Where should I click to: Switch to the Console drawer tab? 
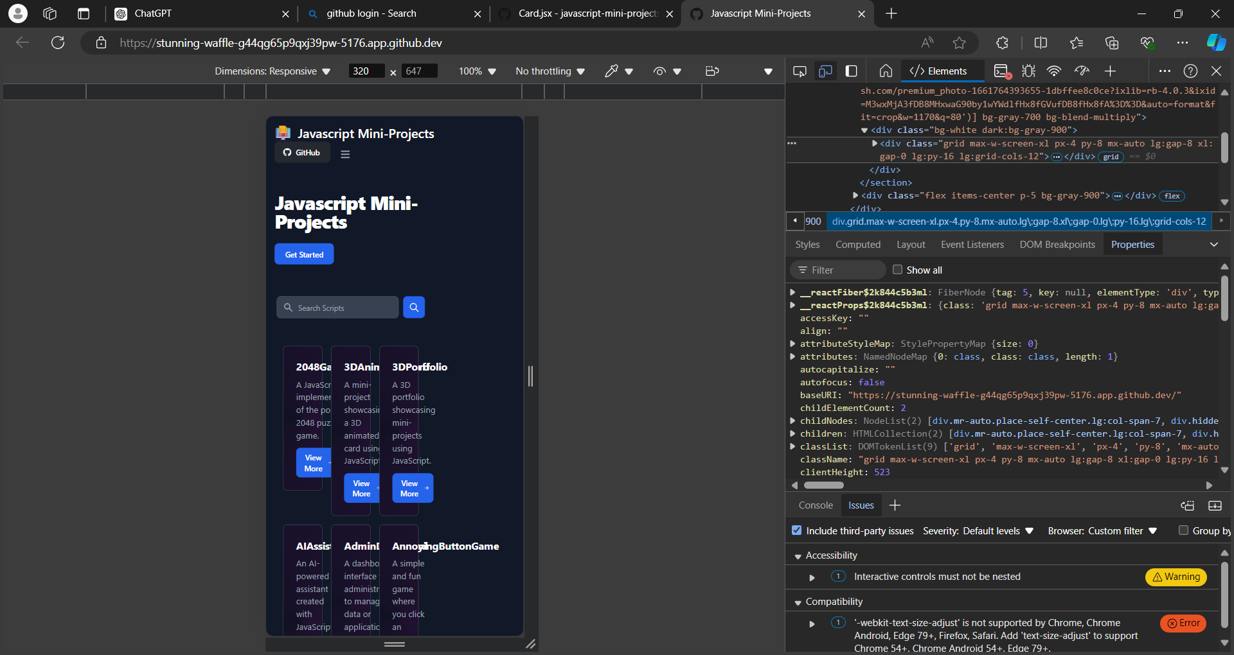click(x=816, y=505)
